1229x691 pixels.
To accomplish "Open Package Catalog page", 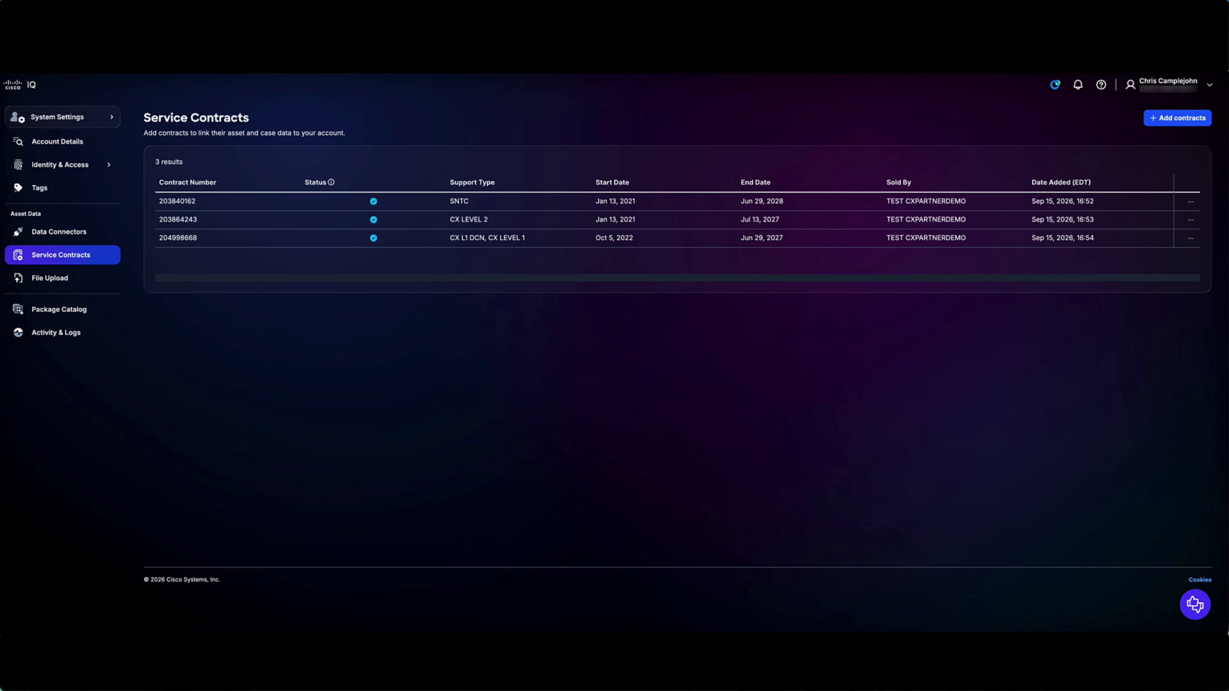I will point(62,310).
